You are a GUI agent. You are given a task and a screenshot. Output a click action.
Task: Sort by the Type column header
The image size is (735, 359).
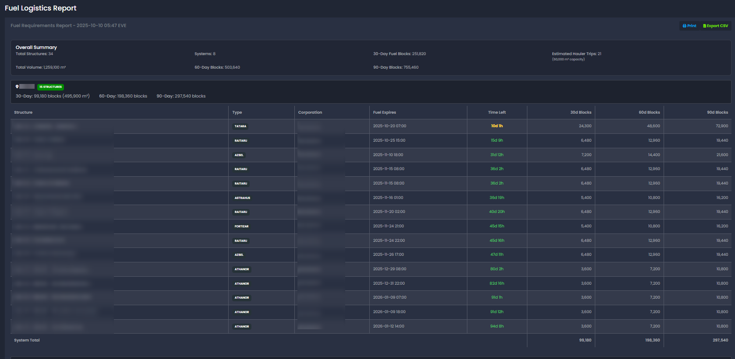pos(237,112)
